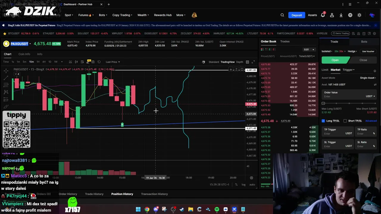The width and height of the screenshot is (381, 214).
Task: Toggle the light/dark theme sun icon
Action: (x=359, y=15)
